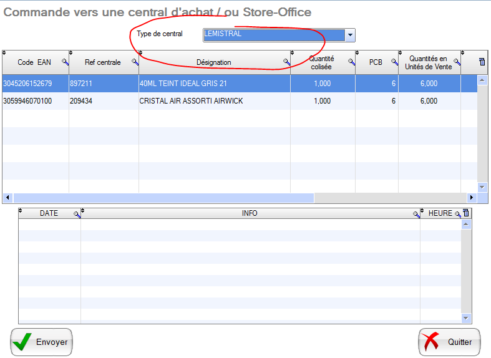
Task: Click the search icon in PCB column header
Action: [x=394, y=62]
